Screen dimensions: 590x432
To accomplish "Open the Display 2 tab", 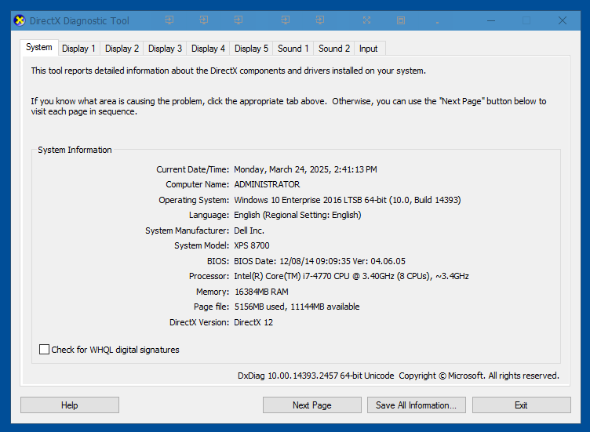I will [122, 49].
